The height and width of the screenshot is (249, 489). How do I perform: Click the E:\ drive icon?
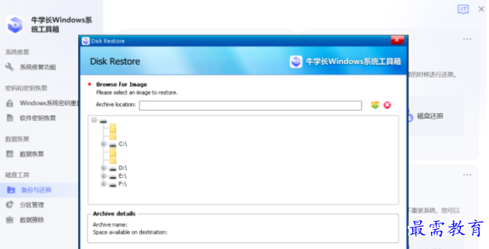click(x=113, y=177)
